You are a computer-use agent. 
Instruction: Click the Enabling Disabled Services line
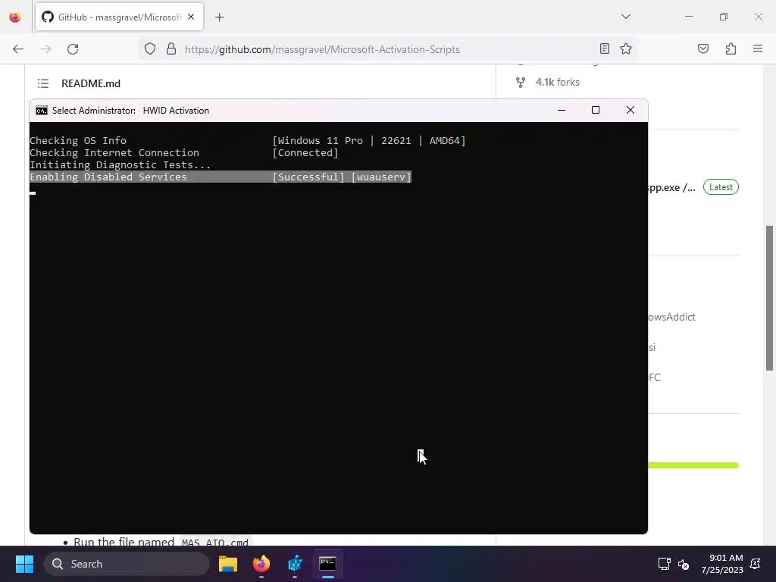(x=221, y=177)
